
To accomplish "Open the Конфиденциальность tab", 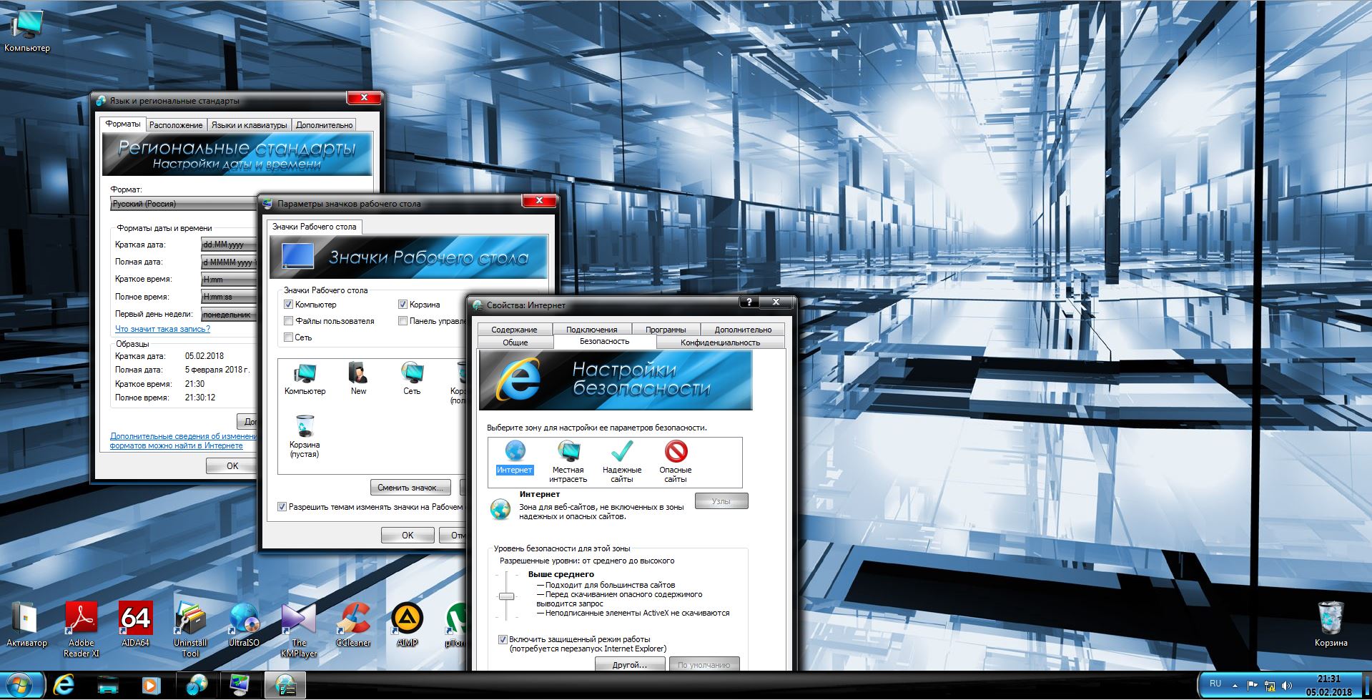I will [721, 342].
